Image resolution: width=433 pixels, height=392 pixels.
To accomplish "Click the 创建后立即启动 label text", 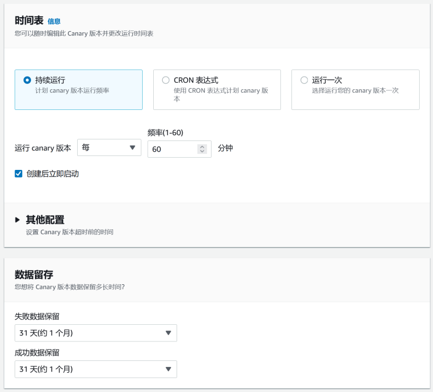I will 53,174.
